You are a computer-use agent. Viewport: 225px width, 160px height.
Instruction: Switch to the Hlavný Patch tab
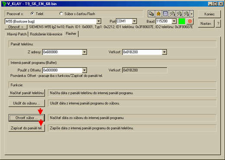pos(17,34)
